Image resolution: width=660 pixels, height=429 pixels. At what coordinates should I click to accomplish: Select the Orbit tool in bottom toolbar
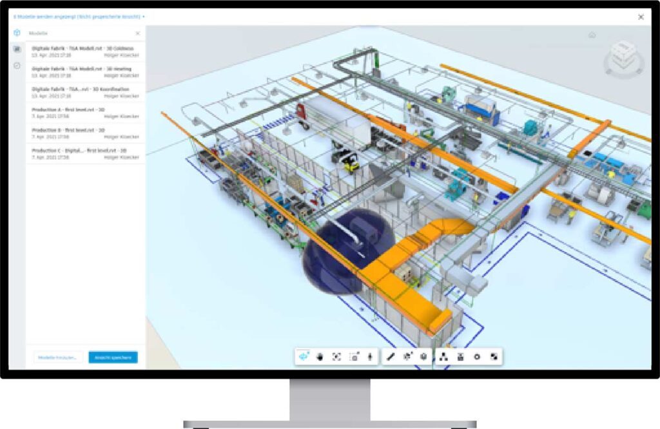[x=304, y=357]
